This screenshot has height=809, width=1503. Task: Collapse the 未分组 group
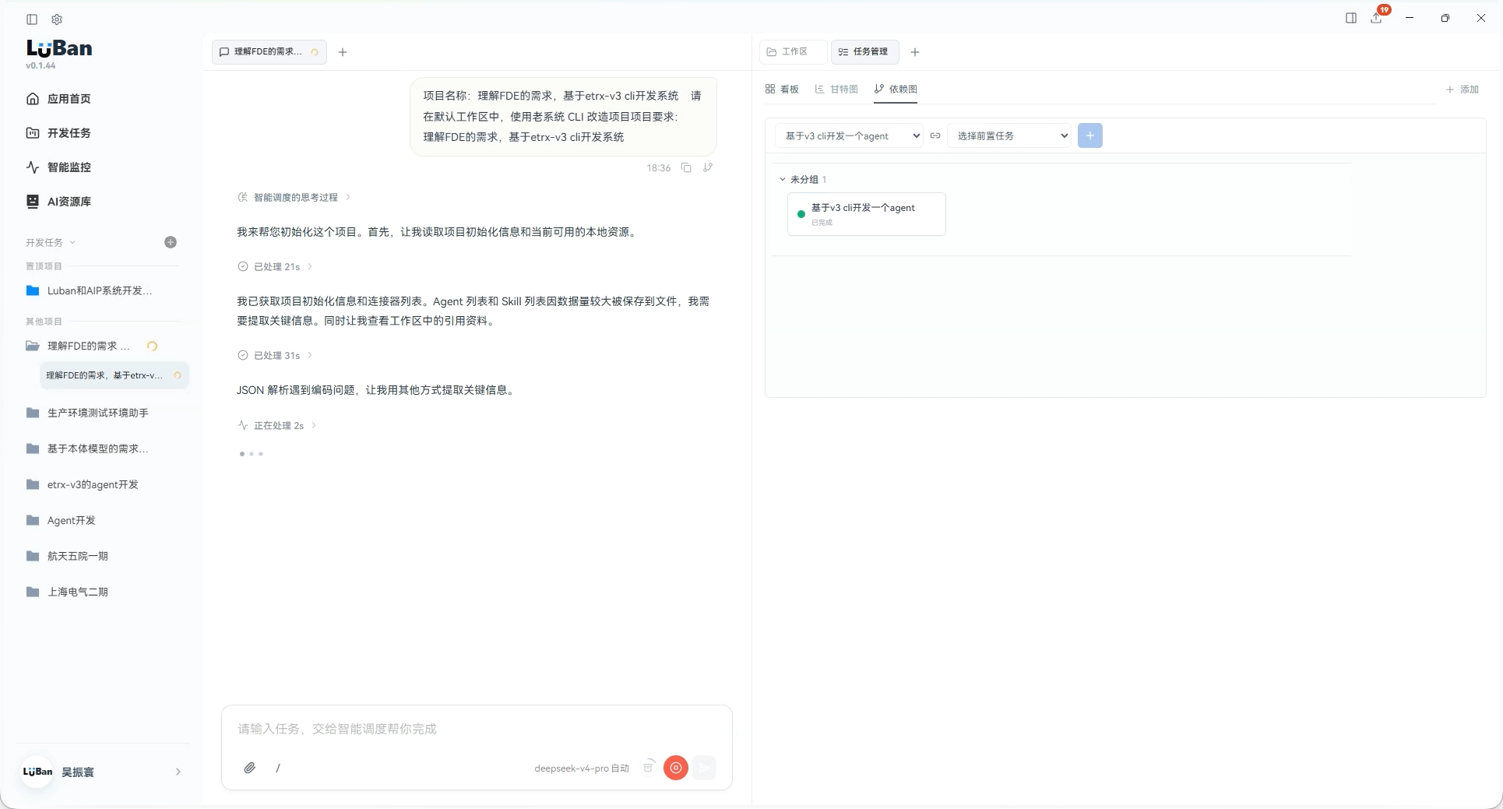[x=783, y=179]
